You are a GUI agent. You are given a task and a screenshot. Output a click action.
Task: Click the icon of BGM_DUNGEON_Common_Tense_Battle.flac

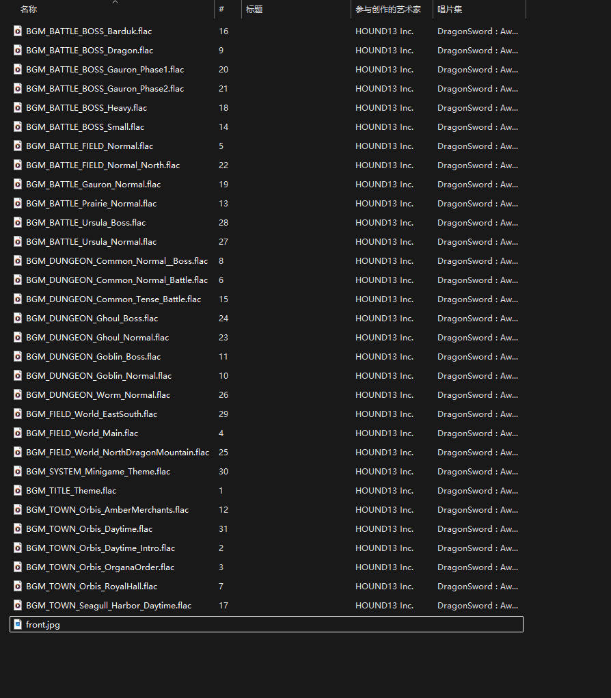coord(17,299)
